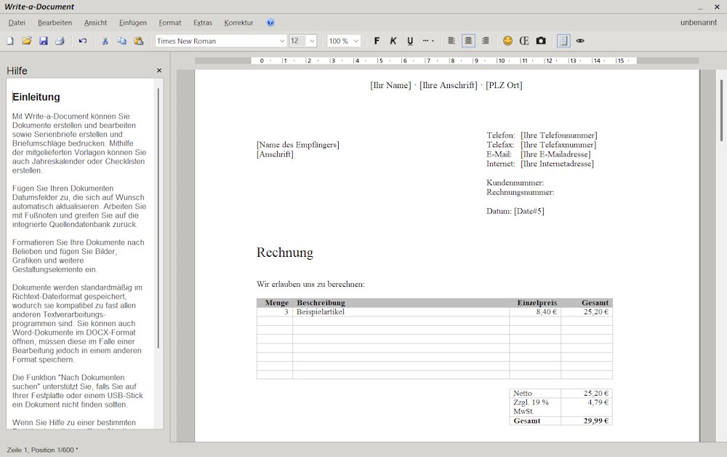Open the Korrektur menu
Image resolution: width=727 pixels, height=457 pixels.
(x=238, y=23)
